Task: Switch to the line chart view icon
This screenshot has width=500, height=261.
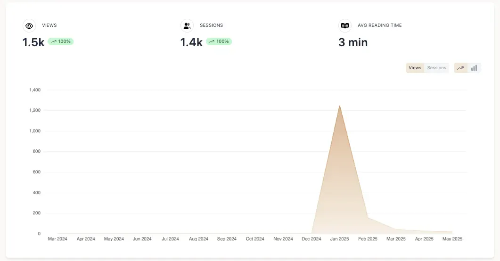Action: (460, 68)
